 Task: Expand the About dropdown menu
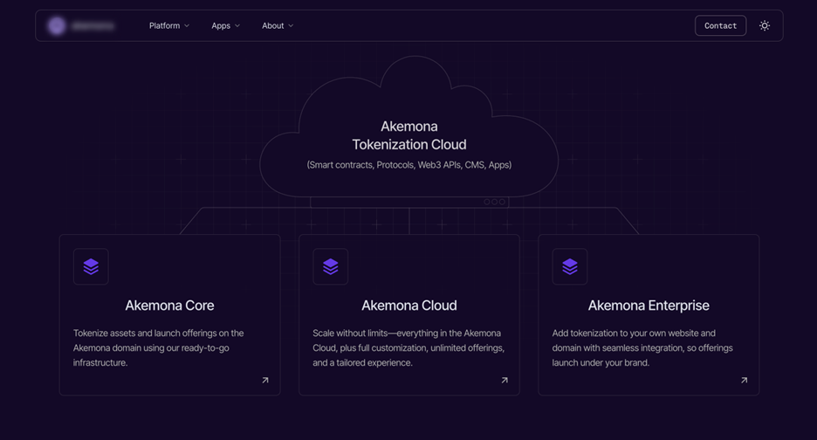[278, 26]
